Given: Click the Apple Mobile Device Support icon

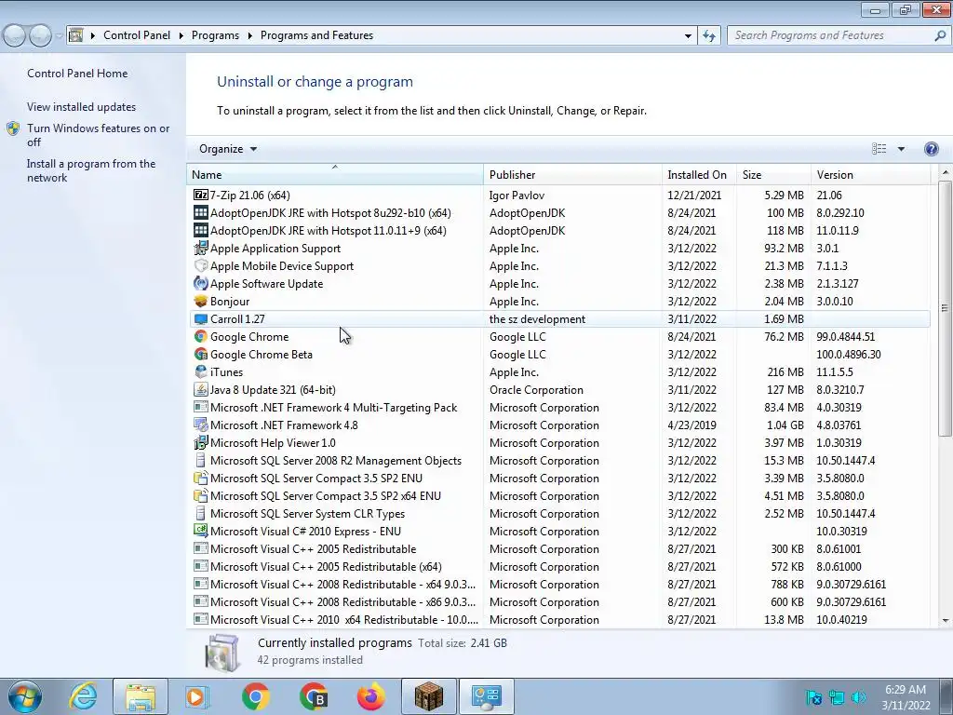Looking at the screenshot, I should [x=201, y=265].
